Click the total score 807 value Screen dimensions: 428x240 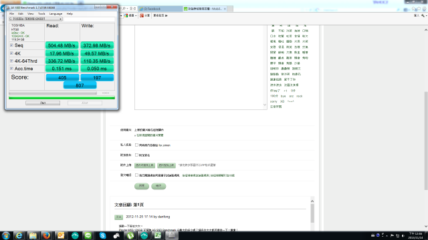click(x=80, y=85)
